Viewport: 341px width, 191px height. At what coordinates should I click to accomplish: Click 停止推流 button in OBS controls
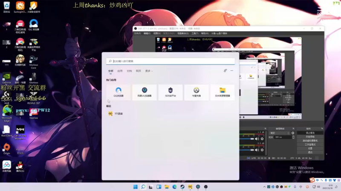pos(310,133)
